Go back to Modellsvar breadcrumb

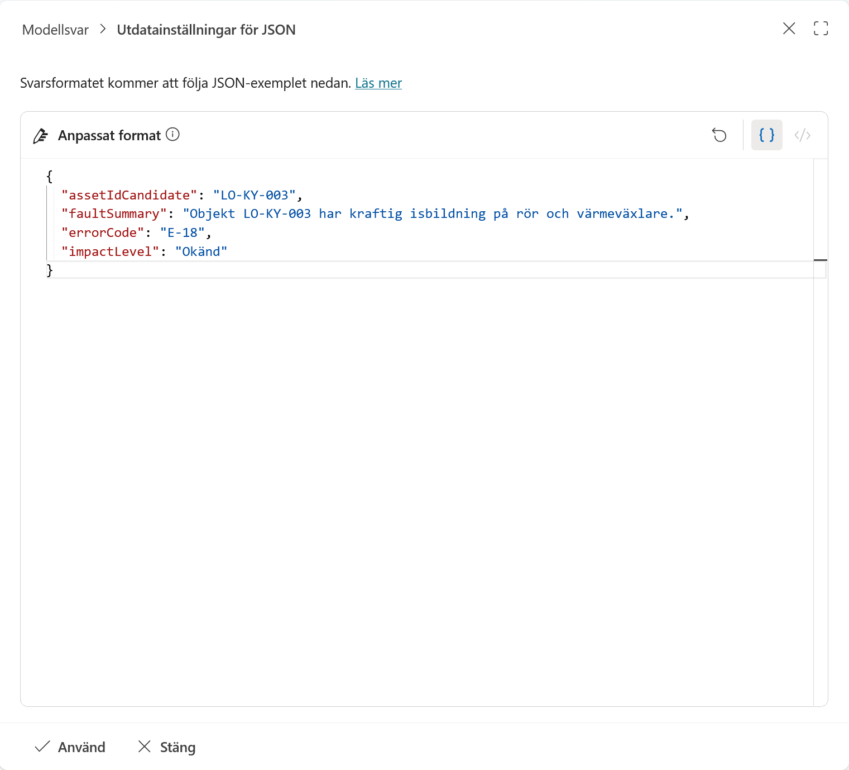click(55, 30)
